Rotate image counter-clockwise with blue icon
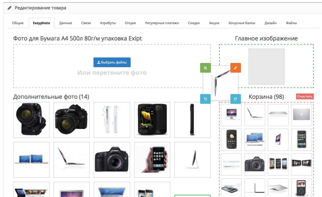The width and height of the screenshot is (322, 197). (205, 99)
